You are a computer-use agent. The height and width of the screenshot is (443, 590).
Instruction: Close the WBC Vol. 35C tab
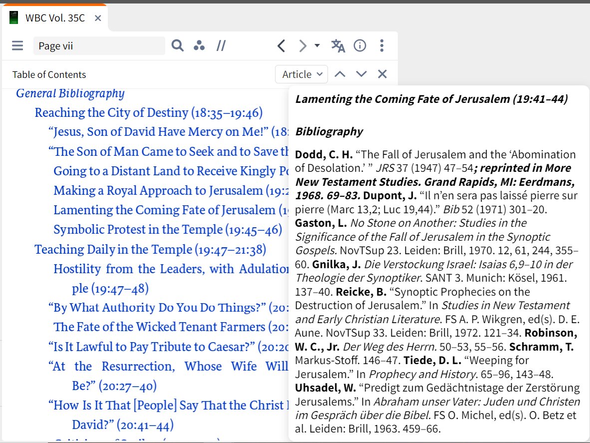98,18
